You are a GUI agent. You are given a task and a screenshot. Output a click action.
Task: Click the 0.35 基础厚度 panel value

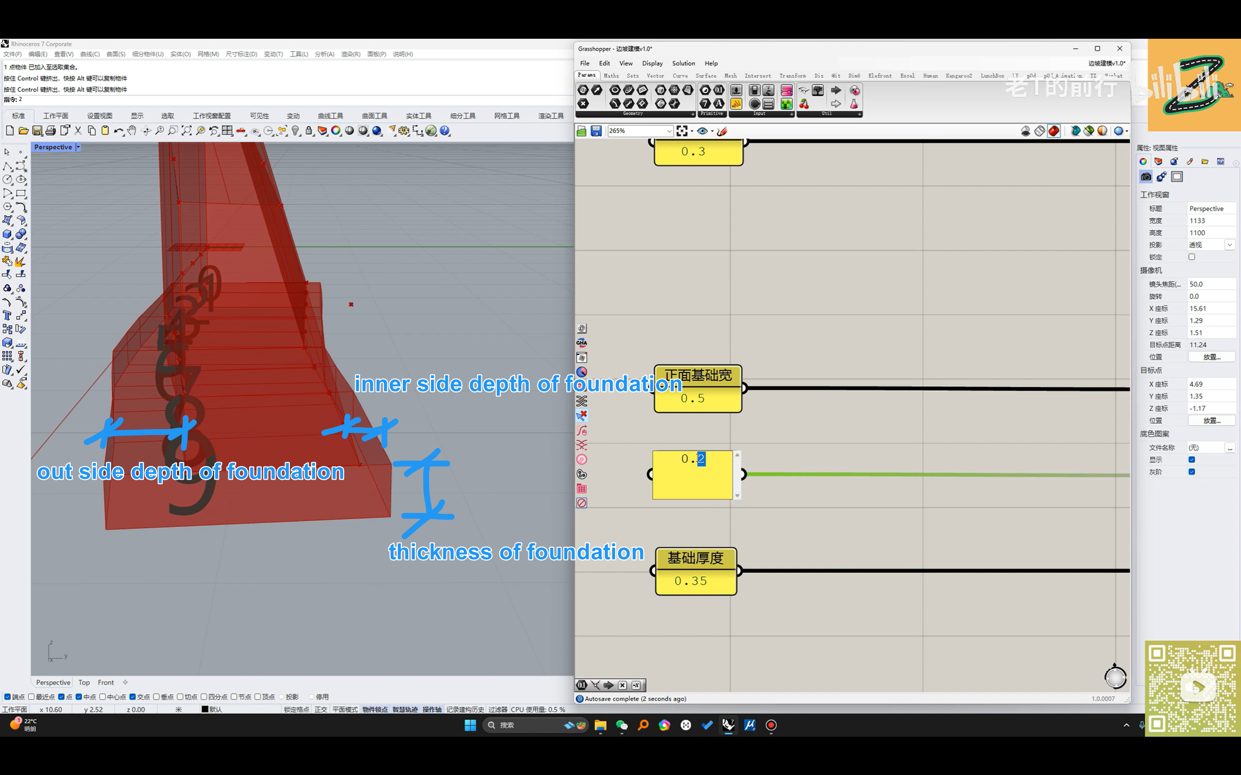[691, 581]
